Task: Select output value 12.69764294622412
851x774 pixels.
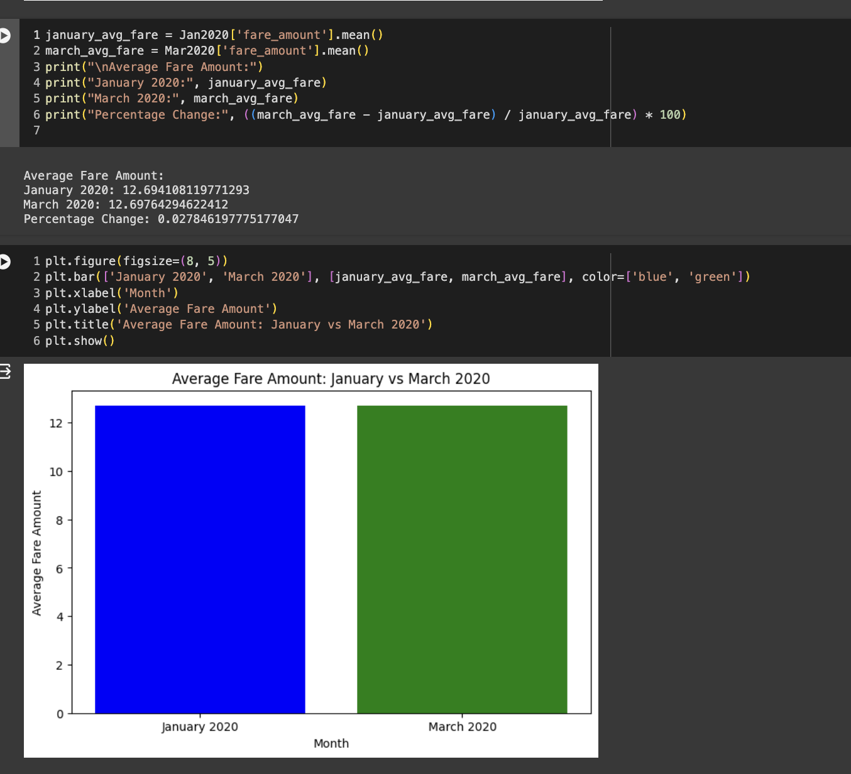Action: (168, 205)
